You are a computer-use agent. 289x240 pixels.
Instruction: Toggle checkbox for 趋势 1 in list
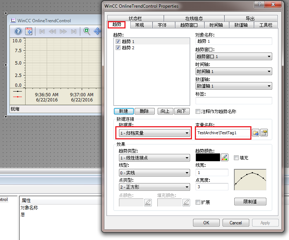118,42
